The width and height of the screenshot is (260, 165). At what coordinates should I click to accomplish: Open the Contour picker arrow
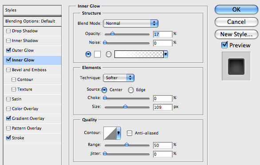pos(118,133)
